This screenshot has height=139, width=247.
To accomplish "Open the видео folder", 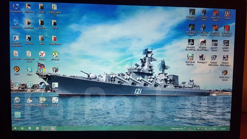I will pos(42,8).
